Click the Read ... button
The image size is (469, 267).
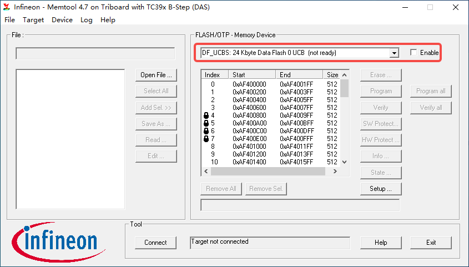click(x=156, y=140)
